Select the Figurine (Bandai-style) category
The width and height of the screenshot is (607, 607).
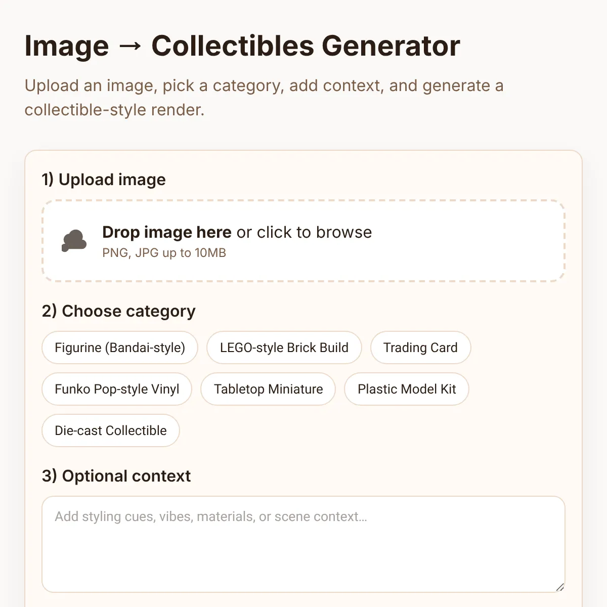(120, 348)
